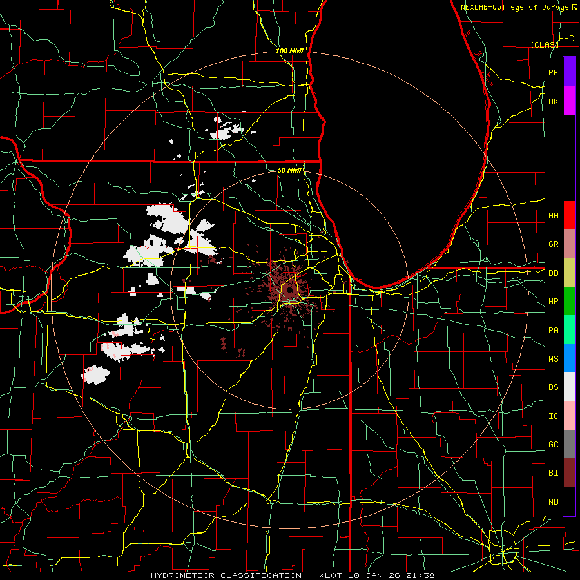
Task: Click the IC pink legend swatch
Action: pyautogui.click(x=569, y=416)
